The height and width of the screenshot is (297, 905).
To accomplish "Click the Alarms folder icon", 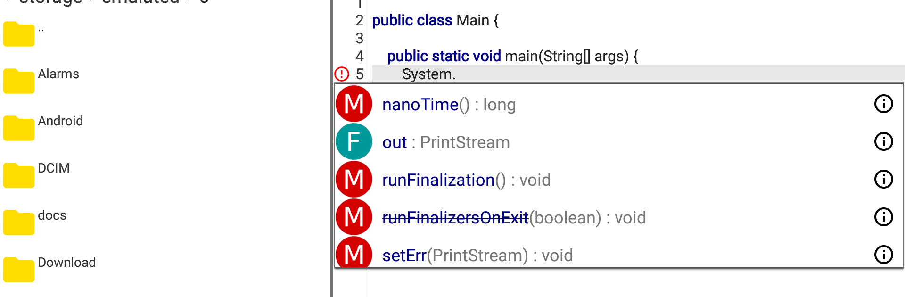I will (19, 81).
